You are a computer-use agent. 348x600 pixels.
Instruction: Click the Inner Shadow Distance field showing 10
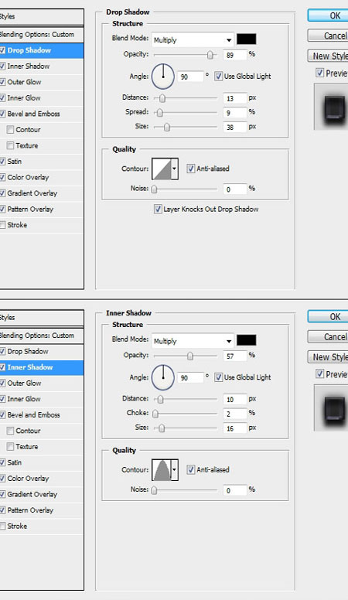234,400
